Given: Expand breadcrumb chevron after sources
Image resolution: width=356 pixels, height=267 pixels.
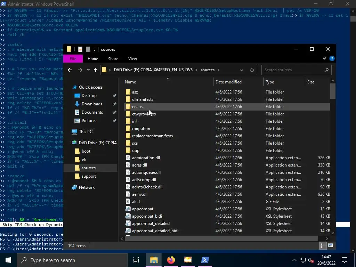Looking at the screenshot, I should [218, 70].
